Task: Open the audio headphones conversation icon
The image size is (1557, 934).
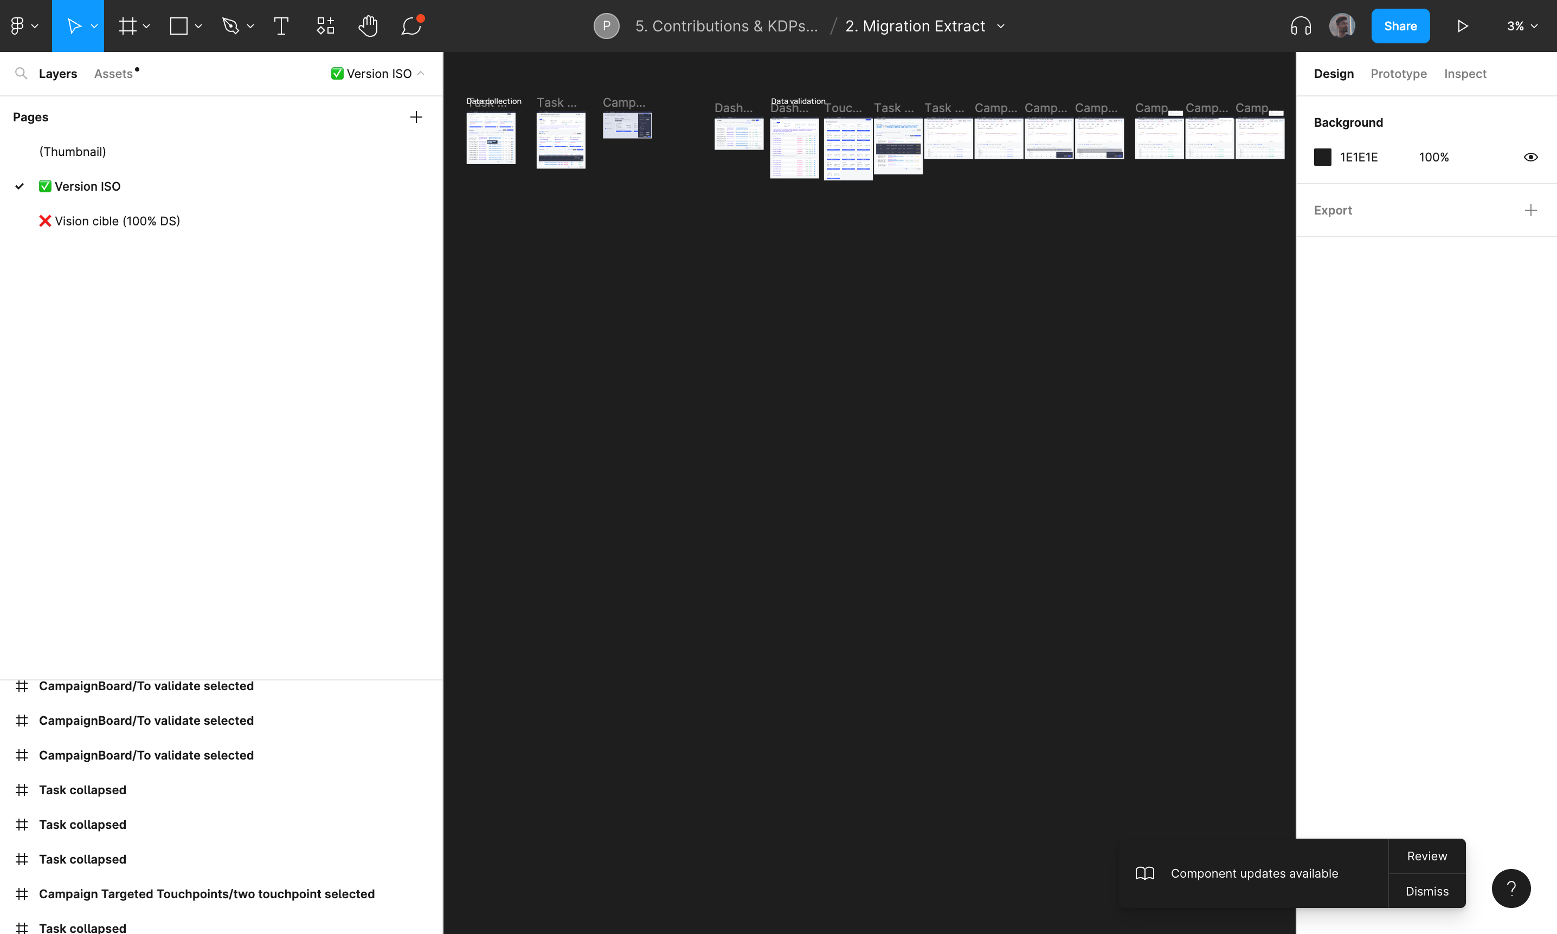Action: (x=1300, y=26)
